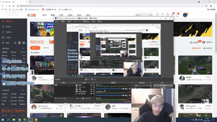The width and height of the screenshot is (217, 122).
Task: Click 停止推流 button in OBS controls
Action: click(x=163, y=85)
